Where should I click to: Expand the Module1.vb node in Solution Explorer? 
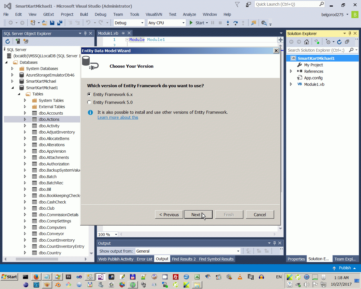(x=291, y=84)
